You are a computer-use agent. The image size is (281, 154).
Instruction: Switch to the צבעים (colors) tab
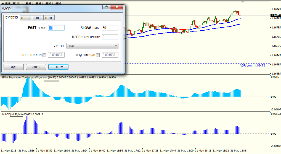tap(26, 18)
